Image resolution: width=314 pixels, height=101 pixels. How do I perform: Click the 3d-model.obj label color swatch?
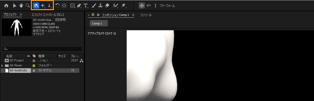click(x=34, y=71)
